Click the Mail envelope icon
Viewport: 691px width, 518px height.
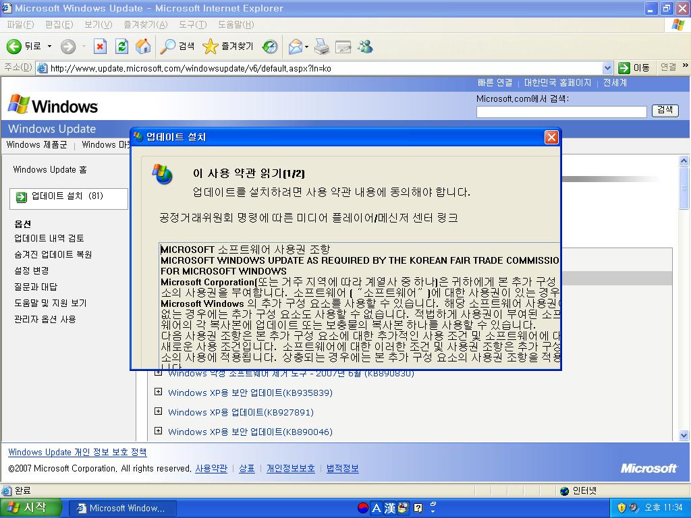[x=296, y=47]
